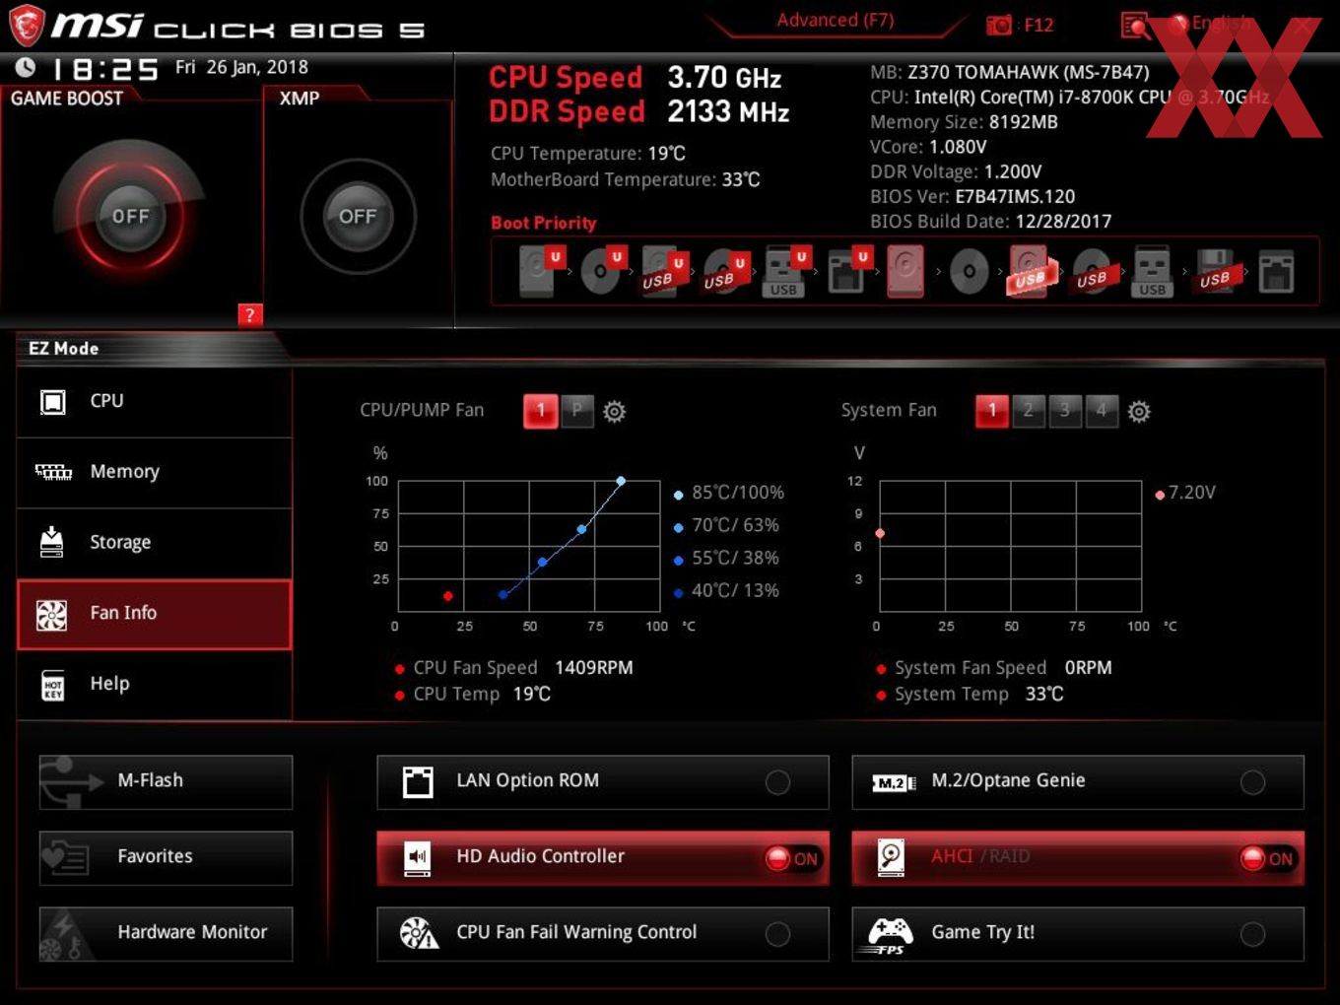Screen dimensions: 1340x1005
Task: Open System Fan gear settings
Action: coord(1139,411)
